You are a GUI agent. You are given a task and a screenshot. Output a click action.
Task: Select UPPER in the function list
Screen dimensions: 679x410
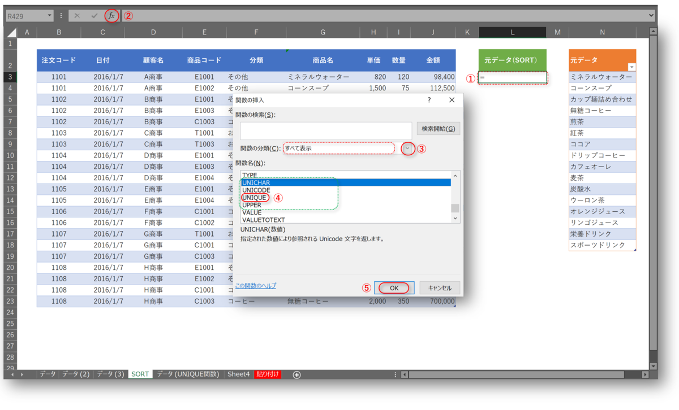(252, 205)
